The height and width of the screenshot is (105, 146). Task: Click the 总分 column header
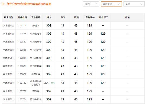[49, 17]
